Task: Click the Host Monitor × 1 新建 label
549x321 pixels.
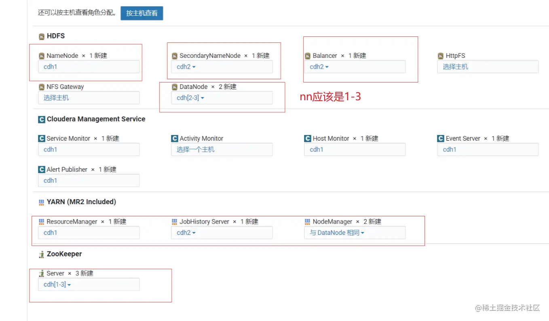Action: [x=345, y=139]
